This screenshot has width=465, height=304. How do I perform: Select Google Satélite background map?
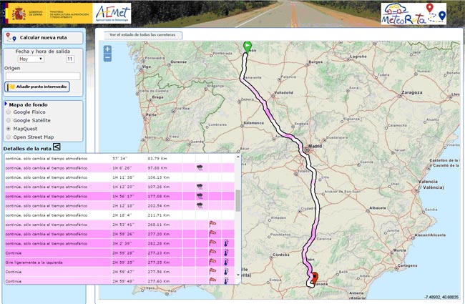pyautogui.click(x=9, y=120)
